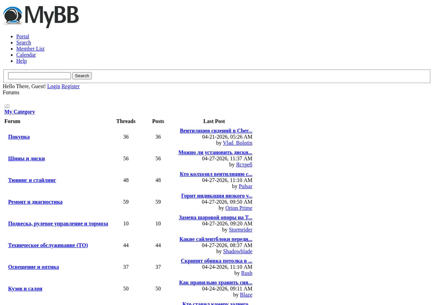Open the Calendar link
Image resolution: width=434 pixels, height=305 pixels.
(x=26, y=55)
